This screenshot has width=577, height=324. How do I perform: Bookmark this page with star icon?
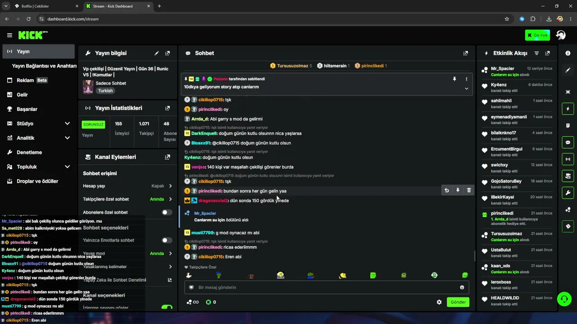[507, 19]
